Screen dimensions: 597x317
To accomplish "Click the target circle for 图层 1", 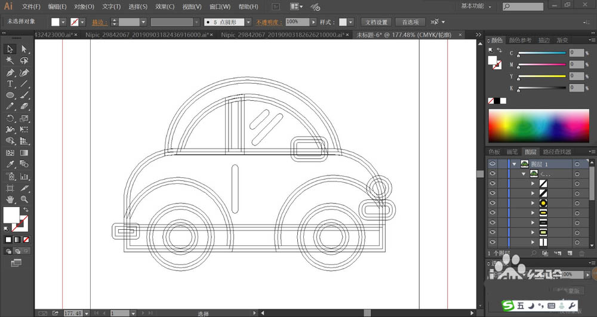I will point(577,164).
